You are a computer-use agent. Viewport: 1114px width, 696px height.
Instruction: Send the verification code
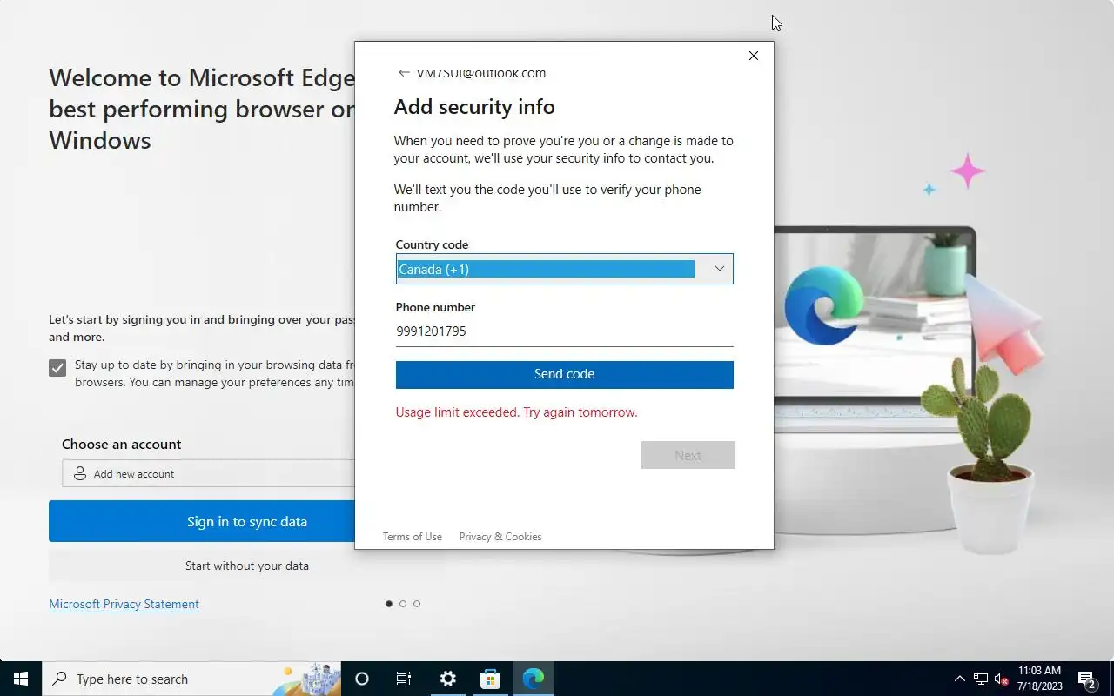tap(564, 374)
